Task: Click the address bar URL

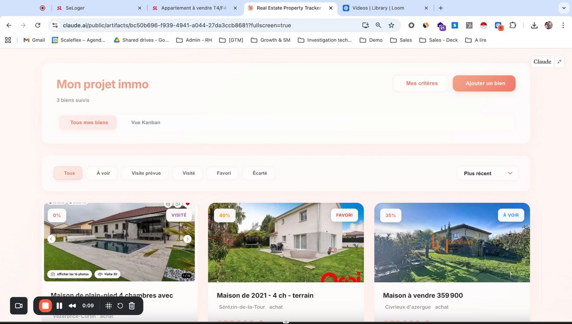Action: pyautogui.click(x=177, y=25)
